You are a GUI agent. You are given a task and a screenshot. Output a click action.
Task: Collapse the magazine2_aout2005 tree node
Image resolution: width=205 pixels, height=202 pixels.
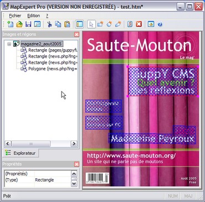[9, 44]
